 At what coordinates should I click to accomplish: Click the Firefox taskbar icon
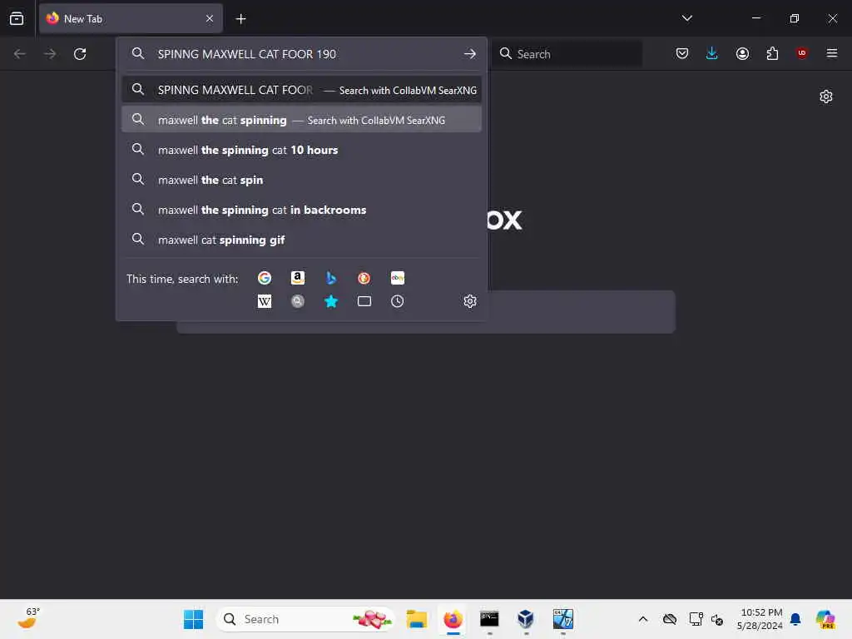tap(453, 619)
